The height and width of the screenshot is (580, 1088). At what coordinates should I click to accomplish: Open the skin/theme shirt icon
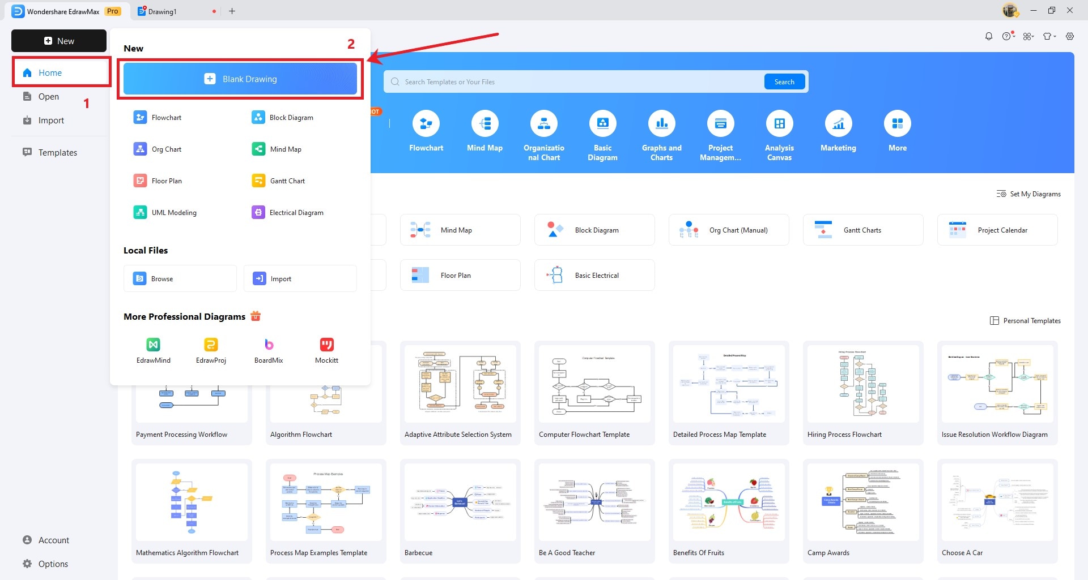coord(1049,36)
